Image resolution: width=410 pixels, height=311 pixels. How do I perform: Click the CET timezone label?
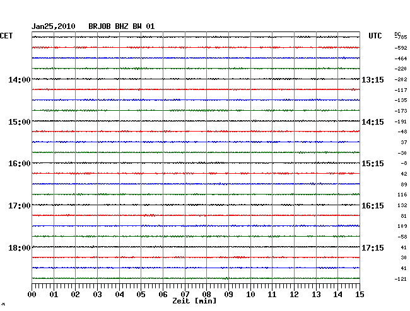(x=6, y=36)
